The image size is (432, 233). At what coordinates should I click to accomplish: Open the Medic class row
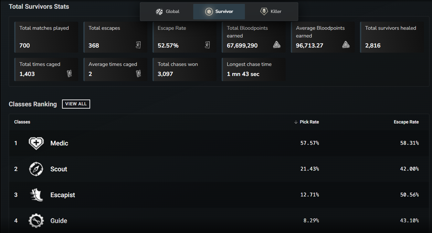pyautogui.click(x=219, y=143)
